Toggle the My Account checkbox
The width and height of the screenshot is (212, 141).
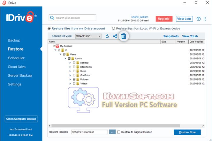pos(54,46)
